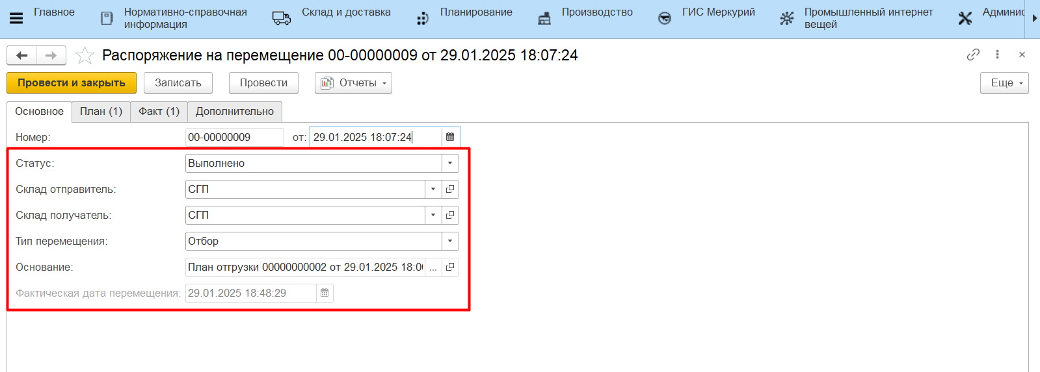
Task: Click the Нормативно-справочная информация clipboard icon
Action: coord(107,18)
